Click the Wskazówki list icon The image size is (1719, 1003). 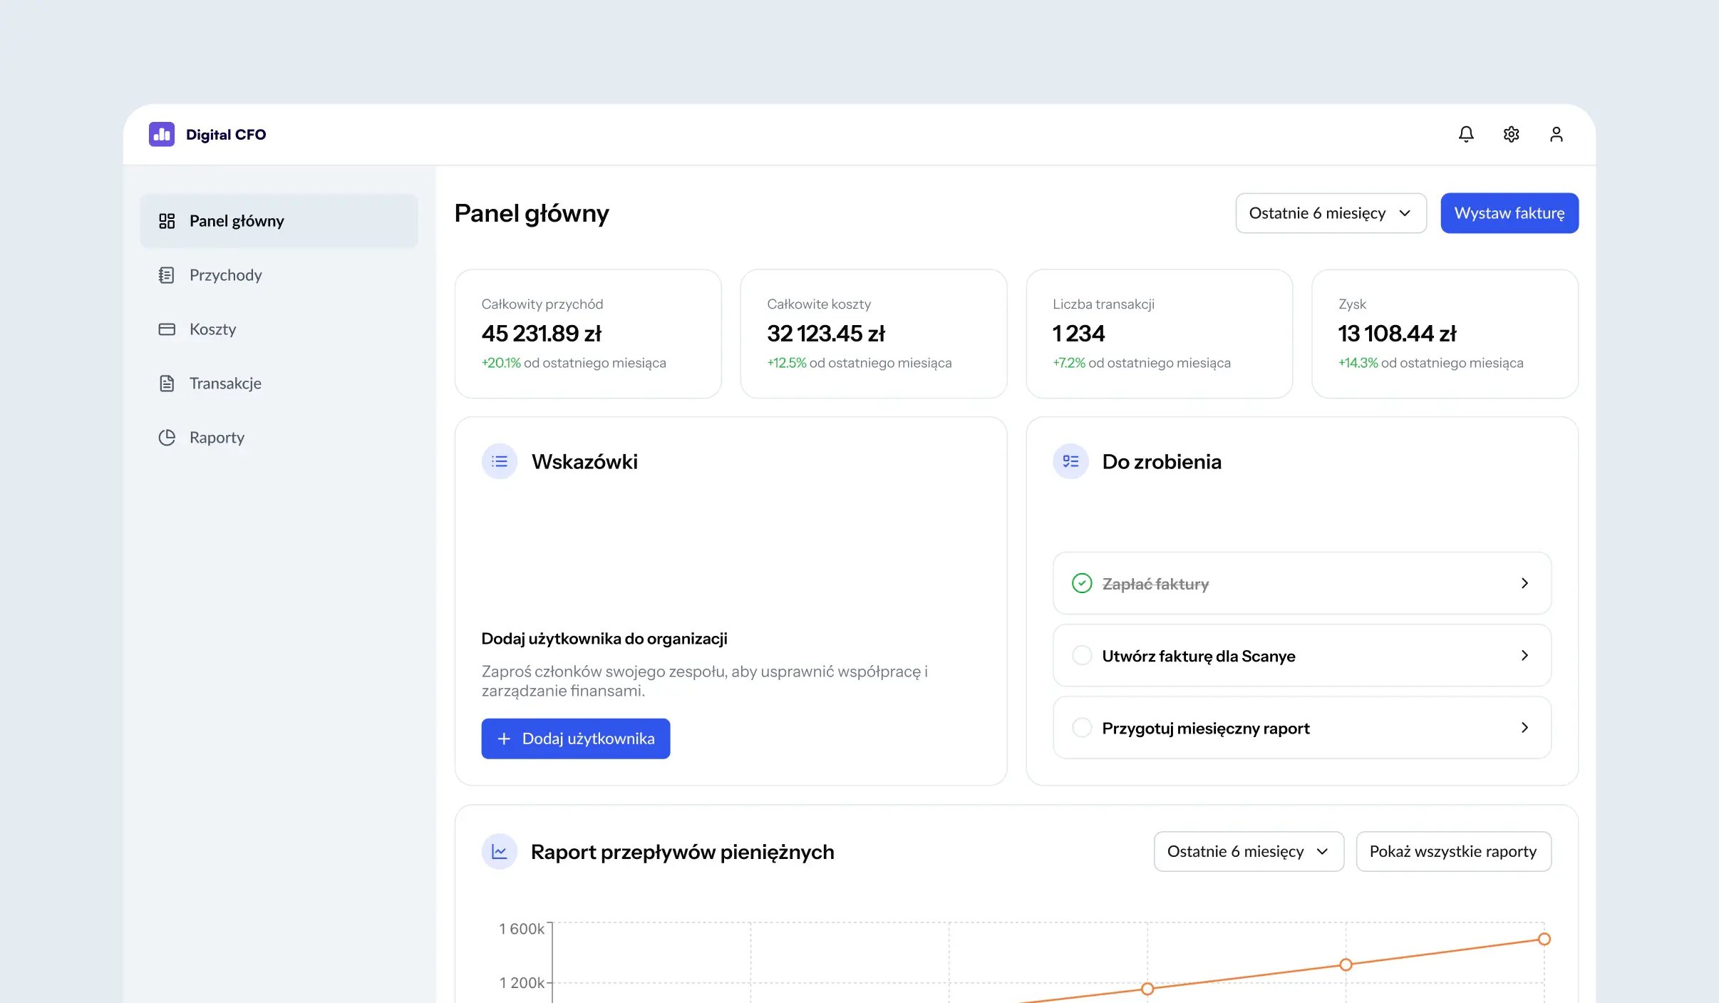click(500, 461)
